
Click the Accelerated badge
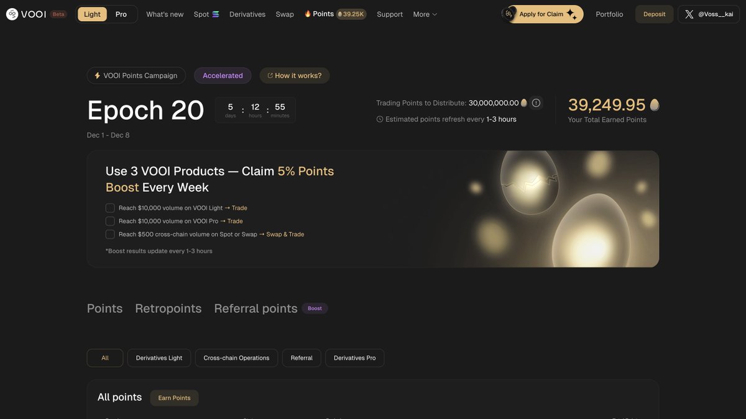pyautogui.click(x=223, y=76)
